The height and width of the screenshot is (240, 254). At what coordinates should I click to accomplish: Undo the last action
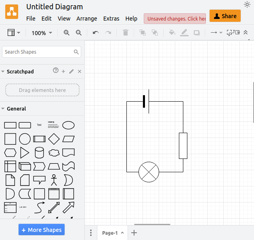coord(96,33)
